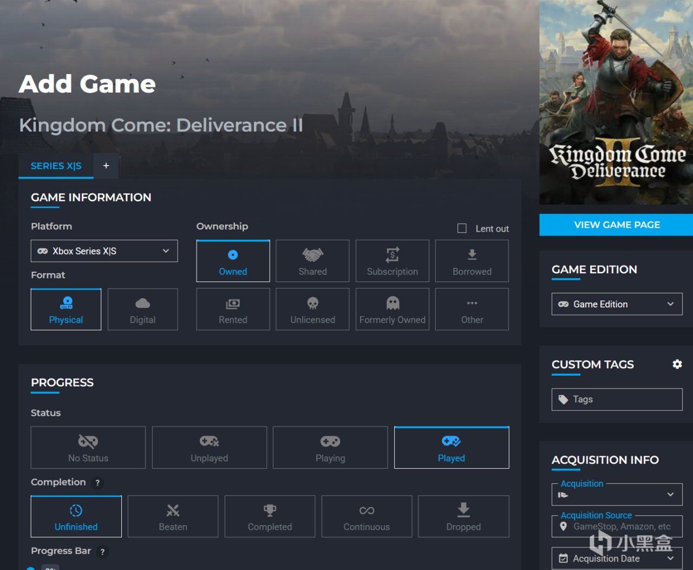The width and height of the screenshot is (693, 570).
Task: Expand the Game Edition dropdown
Action: [x=617, y=304]
